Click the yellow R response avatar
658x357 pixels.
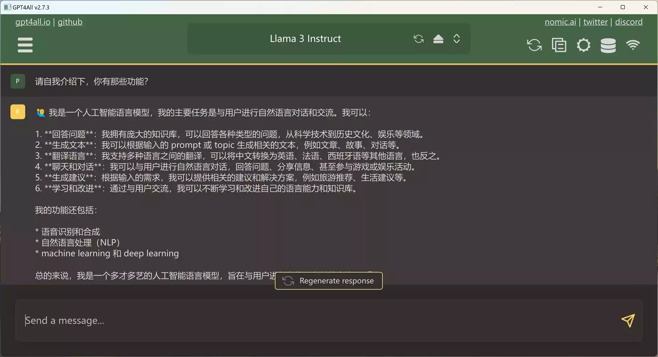tap(18, 112)
